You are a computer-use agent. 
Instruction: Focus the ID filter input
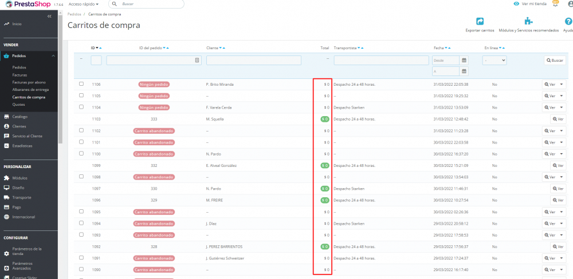click(96, 60)
